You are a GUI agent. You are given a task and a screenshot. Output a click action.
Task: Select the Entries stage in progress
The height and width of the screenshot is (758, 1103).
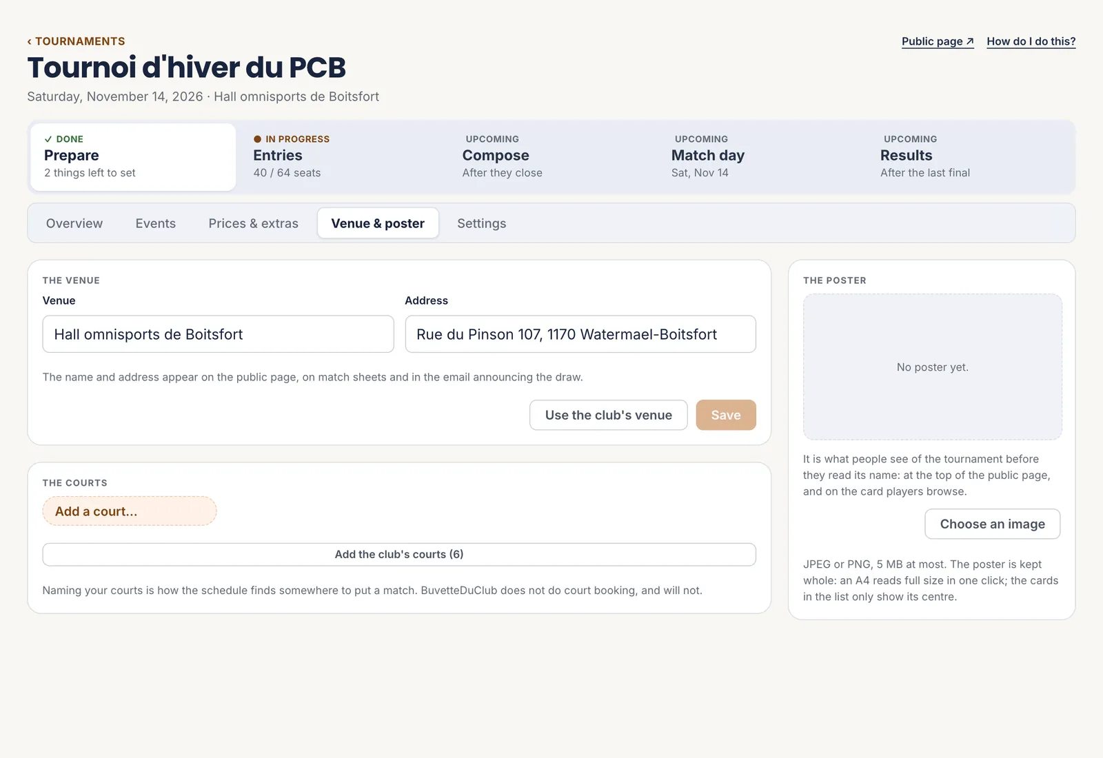[x=342, y=157]
